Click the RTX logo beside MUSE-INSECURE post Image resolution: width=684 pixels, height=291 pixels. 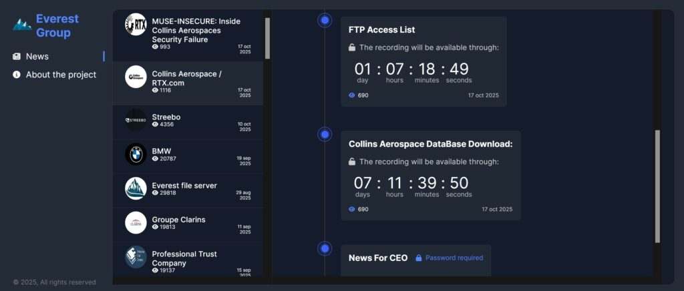[x=136, y=25]
